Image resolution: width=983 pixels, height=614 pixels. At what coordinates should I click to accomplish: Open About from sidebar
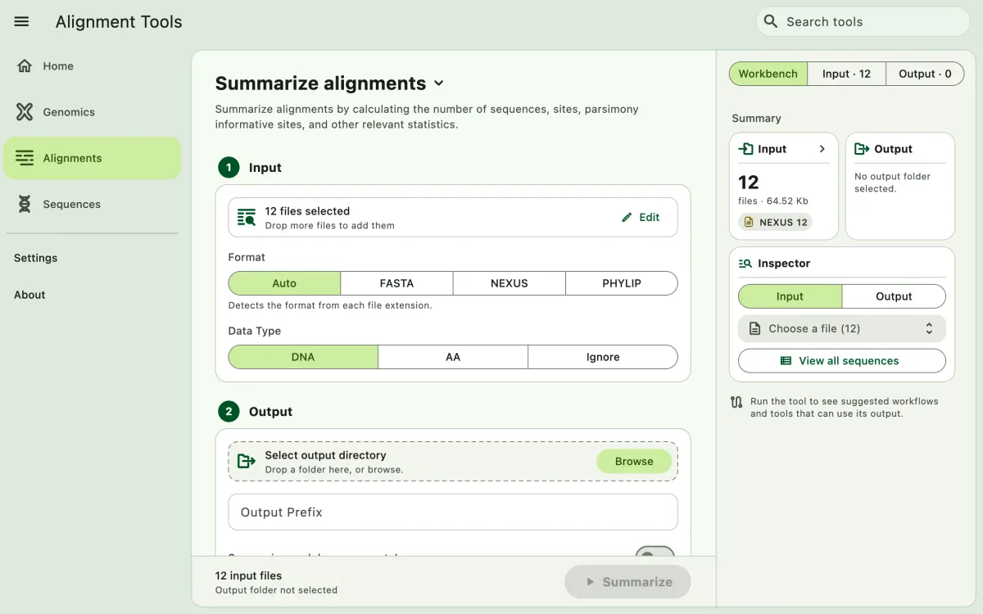coord(29,295)
